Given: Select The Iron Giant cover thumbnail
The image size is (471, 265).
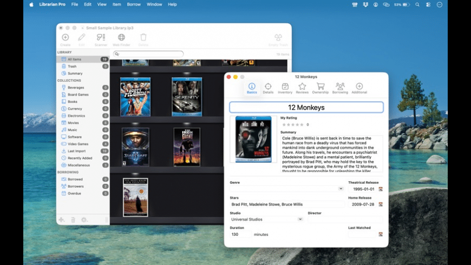Looking at the screenshot, I should point(187,147).
